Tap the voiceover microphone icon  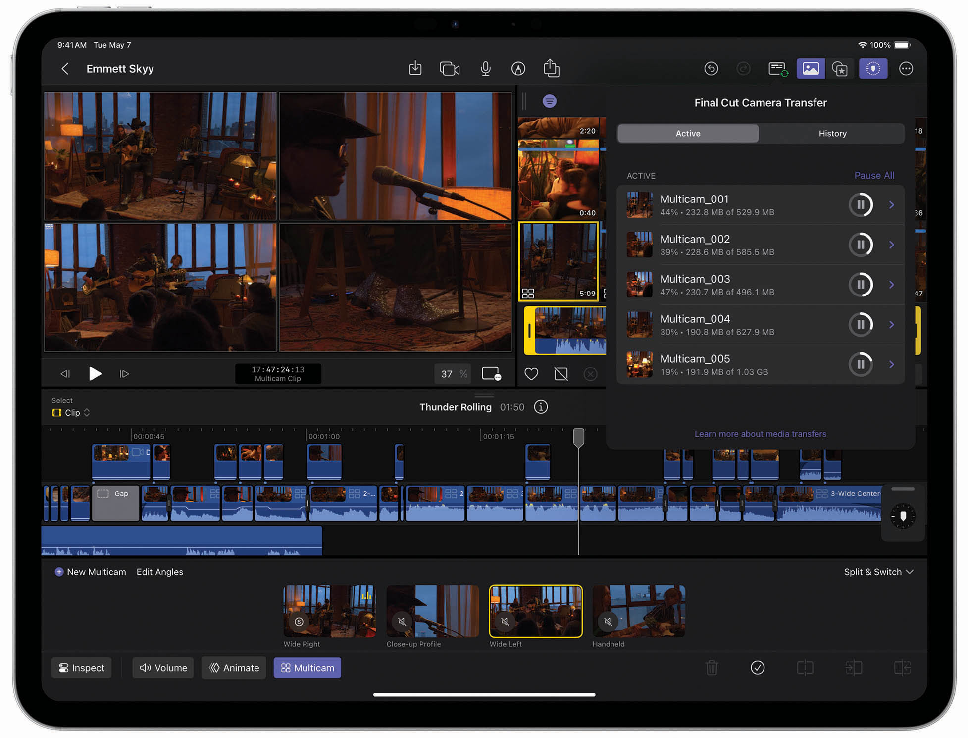[486, 69]
